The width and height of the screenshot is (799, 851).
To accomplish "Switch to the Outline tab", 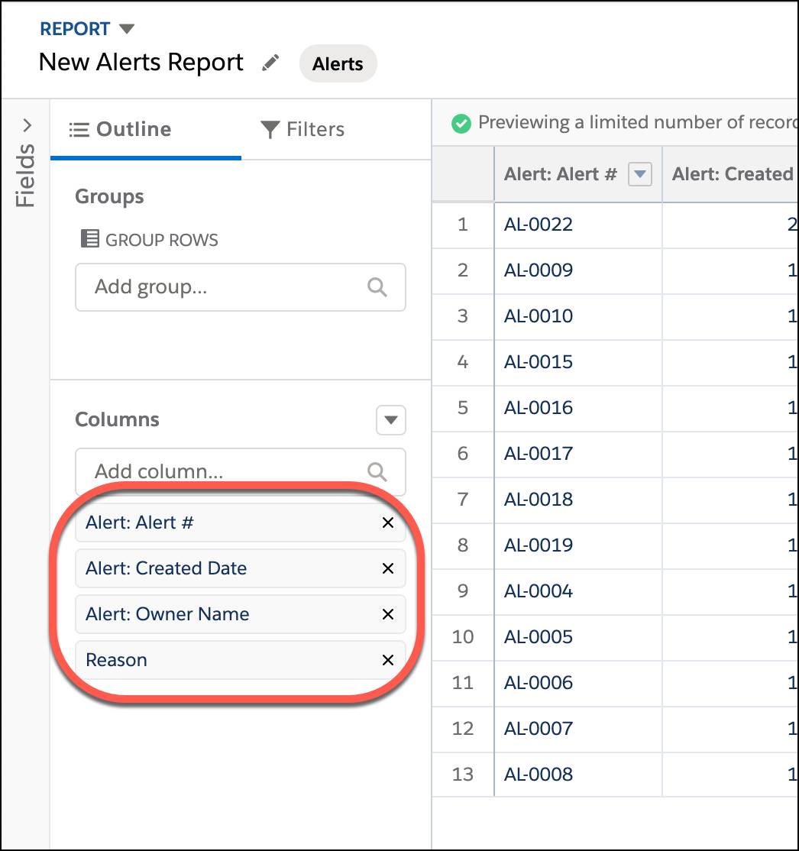I will coord(145,129).
